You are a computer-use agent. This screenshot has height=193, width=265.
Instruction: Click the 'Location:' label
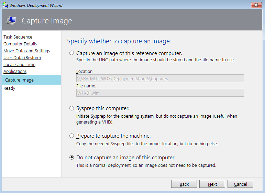85,71
